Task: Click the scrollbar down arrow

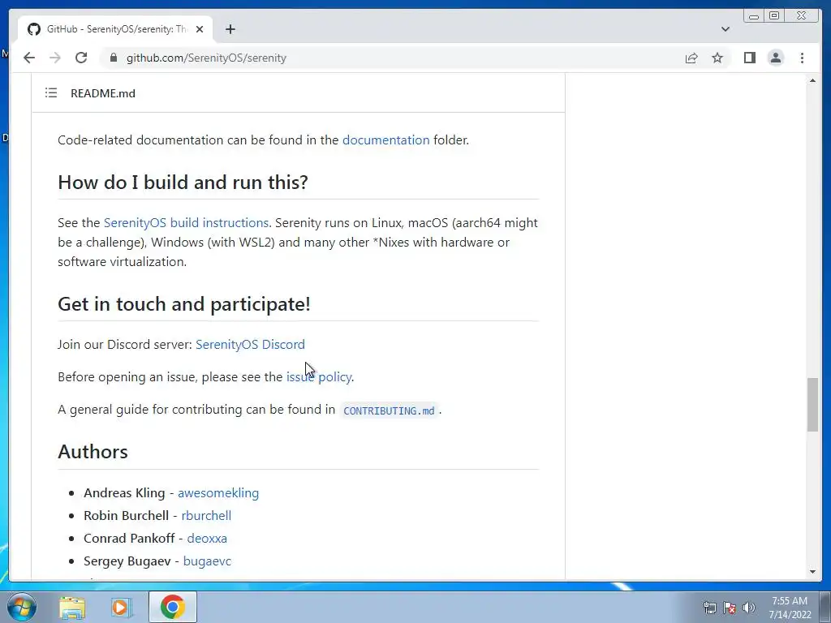Action: [x=812, y=572]
